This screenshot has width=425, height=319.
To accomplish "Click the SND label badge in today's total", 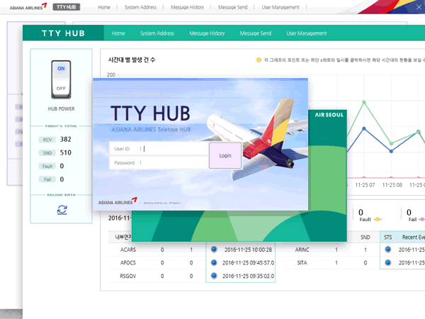I will coord(47,153).
